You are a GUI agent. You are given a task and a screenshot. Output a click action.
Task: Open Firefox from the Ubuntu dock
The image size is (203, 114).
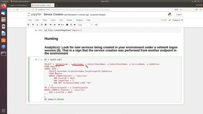[3, 6]
